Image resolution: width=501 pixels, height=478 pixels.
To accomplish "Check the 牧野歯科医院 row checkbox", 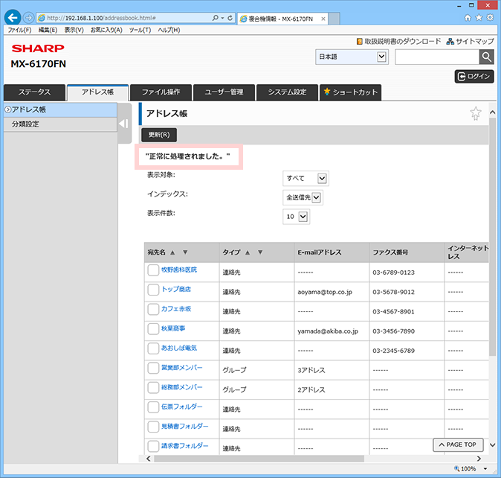I will pos(153,270).
